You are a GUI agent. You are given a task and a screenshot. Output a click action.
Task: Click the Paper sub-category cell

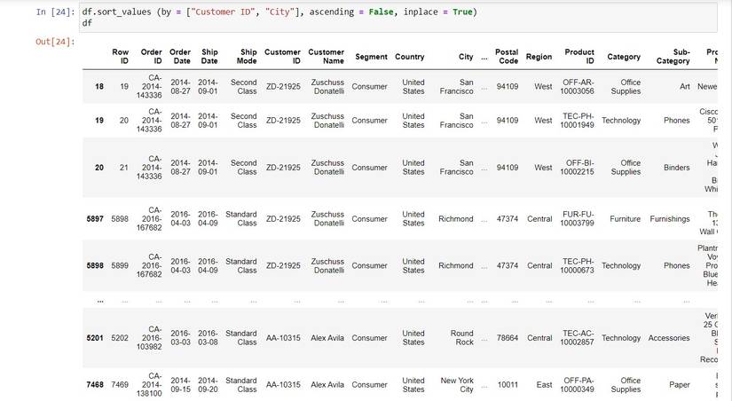(x=680, y=385)
